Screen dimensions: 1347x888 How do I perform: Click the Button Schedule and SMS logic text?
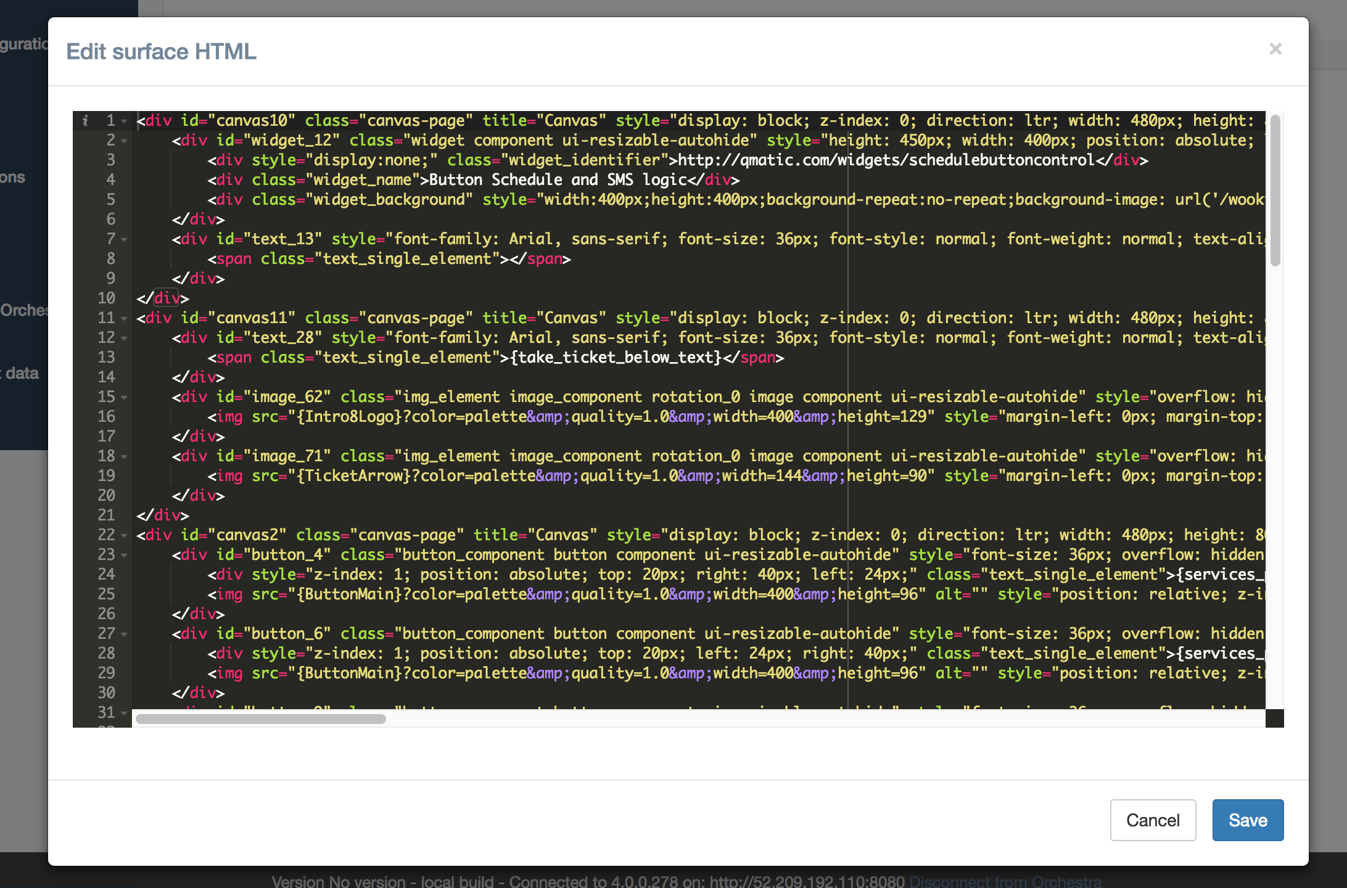[558, 180]
